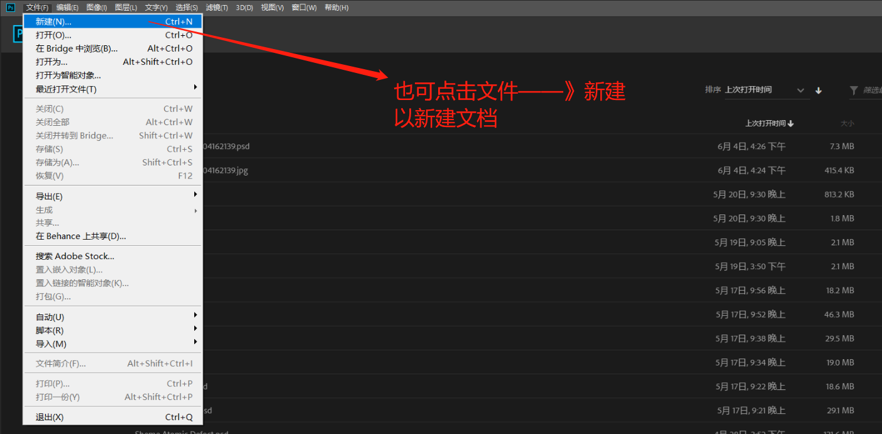The width and height of the screenshot is (882, 434).
Task: Click the 上次打开时间 column header
Action: [x=769, y=123]
